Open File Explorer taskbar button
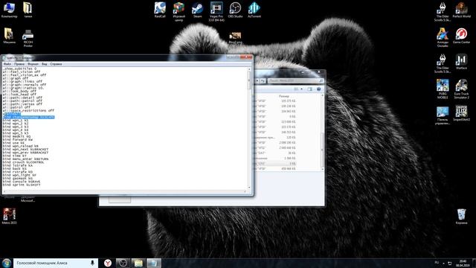This screenshot has width=476, height=268. 138,263
